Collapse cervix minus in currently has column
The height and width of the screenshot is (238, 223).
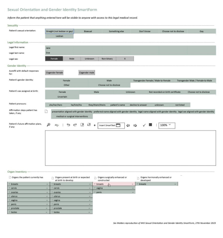click(x=47, y=188)
